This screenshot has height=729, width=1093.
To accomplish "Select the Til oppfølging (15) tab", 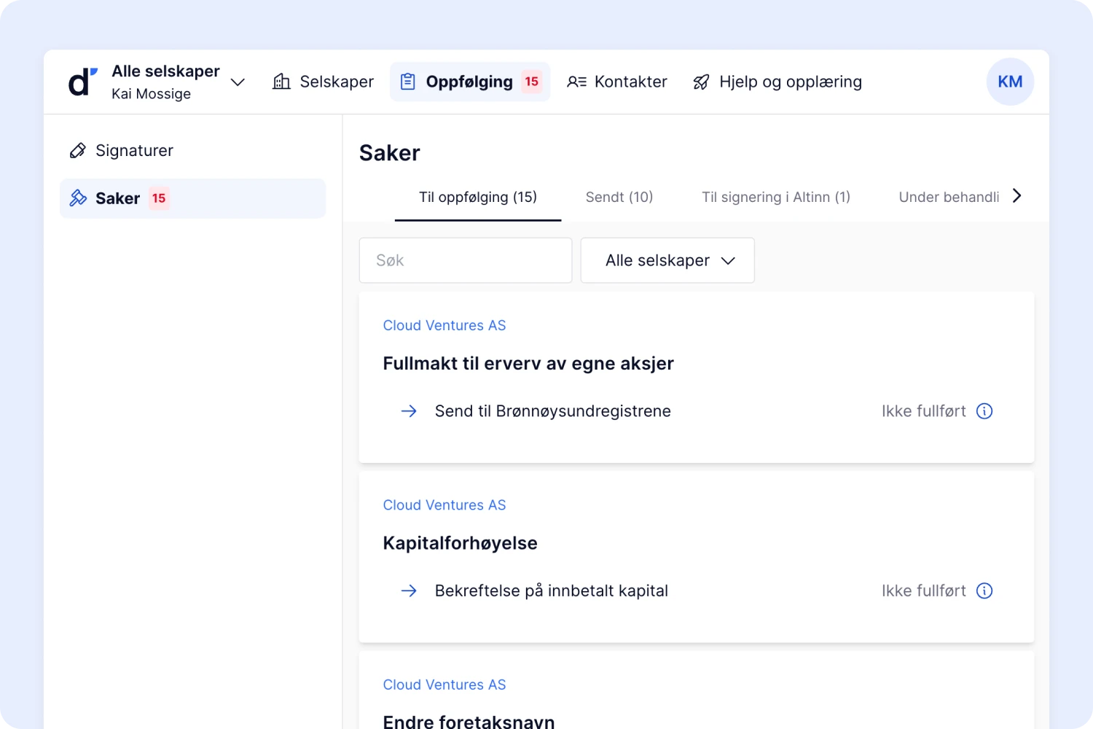I will [478, 197].
